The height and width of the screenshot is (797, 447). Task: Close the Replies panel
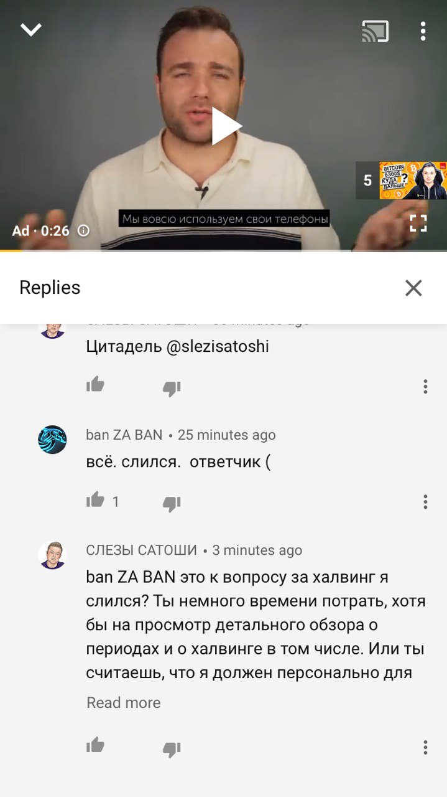pyautogui.click(x=413, y=288)
